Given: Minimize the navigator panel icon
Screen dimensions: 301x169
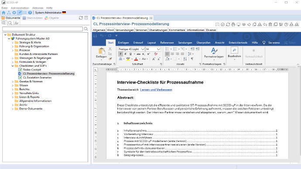Looking at the screenshot, I should coord(86,18).
